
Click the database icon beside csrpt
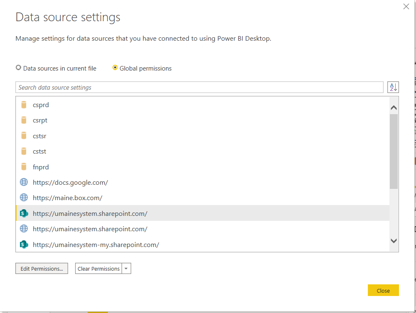(x=24, y=120)
